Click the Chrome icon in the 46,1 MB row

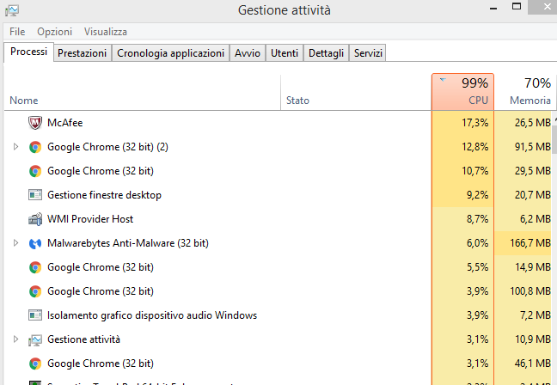(x=35, y=364)
